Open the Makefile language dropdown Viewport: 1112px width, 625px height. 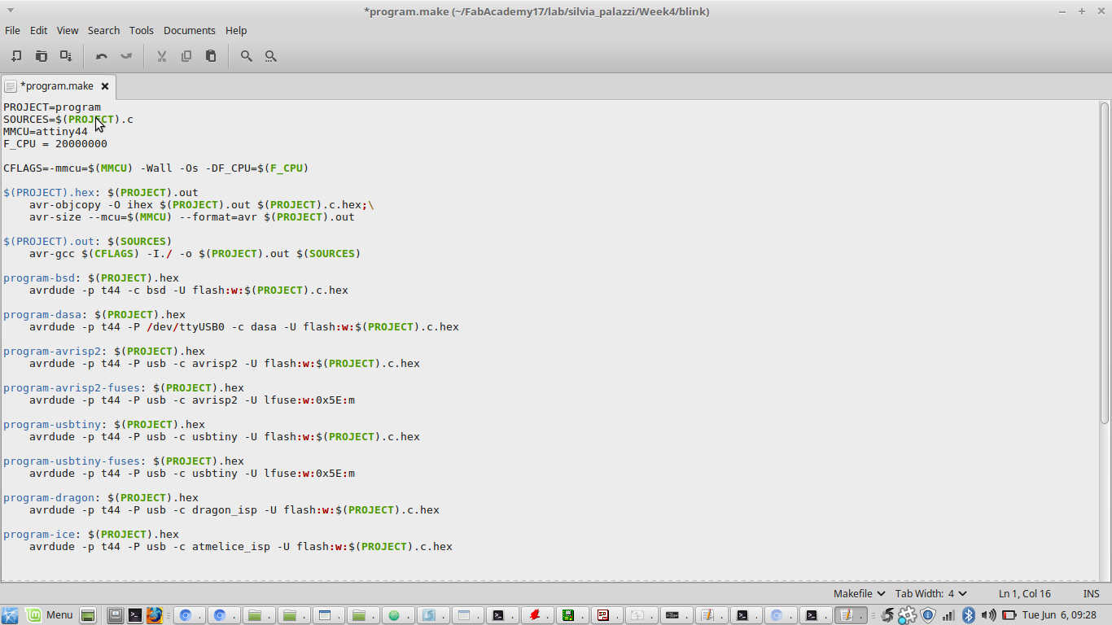click(x=859, y=593)
